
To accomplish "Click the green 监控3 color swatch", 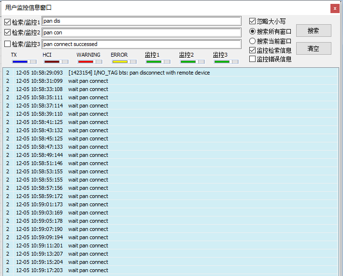I will [x=222, y=62].
